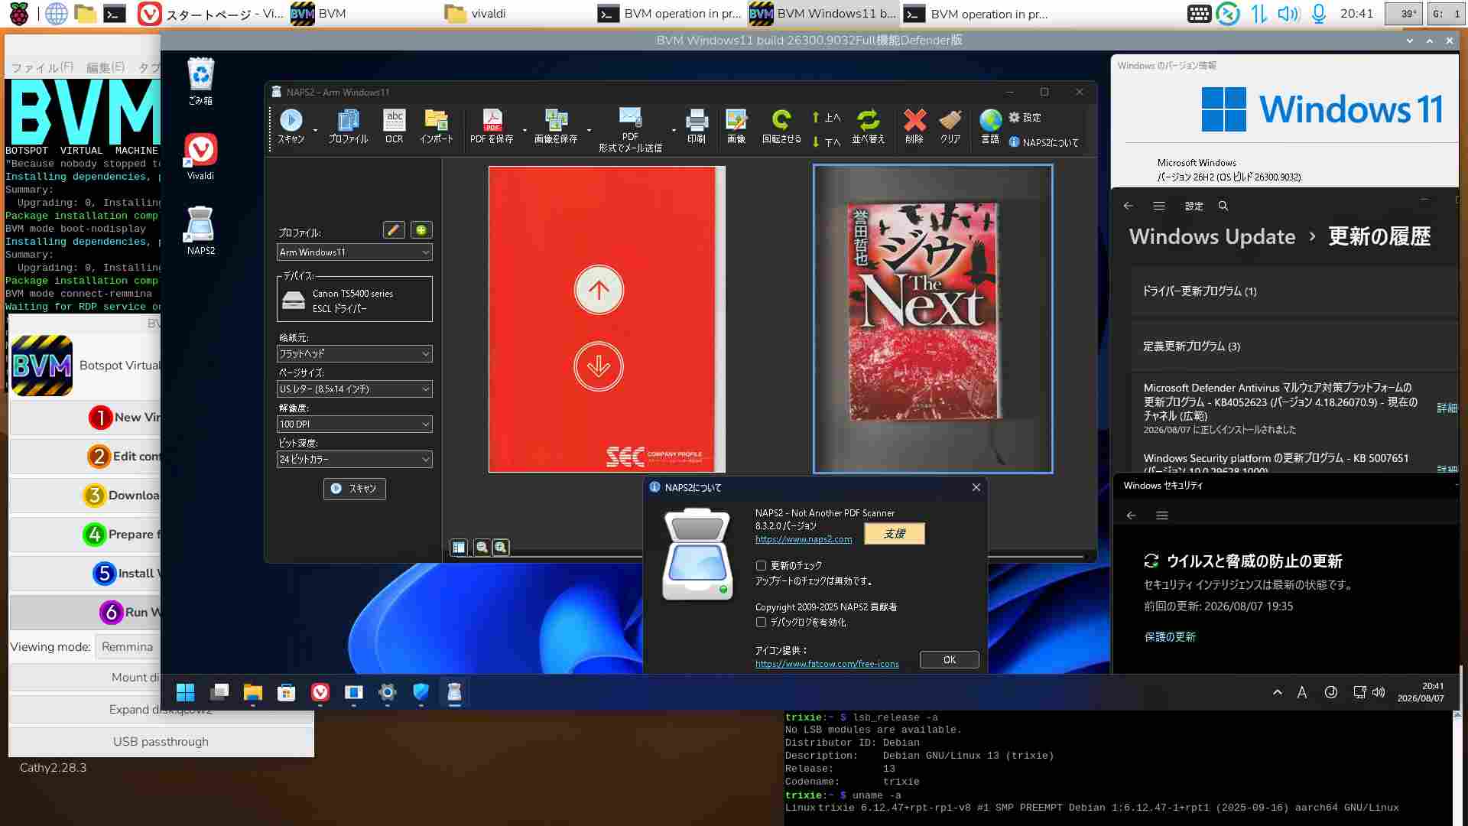
Task: Click the スキャン button under the profile settings
Action: tap(355, 489)
